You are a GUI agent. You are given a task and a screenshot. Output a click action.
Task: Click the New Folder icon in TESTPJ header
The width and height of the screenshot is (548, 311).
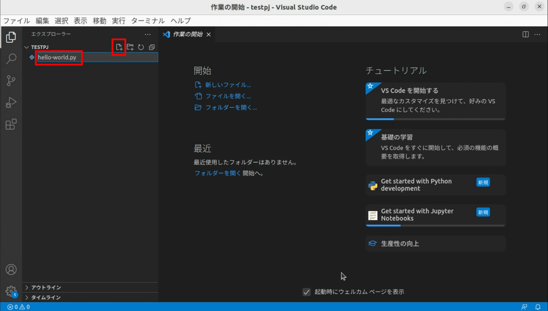130,47
